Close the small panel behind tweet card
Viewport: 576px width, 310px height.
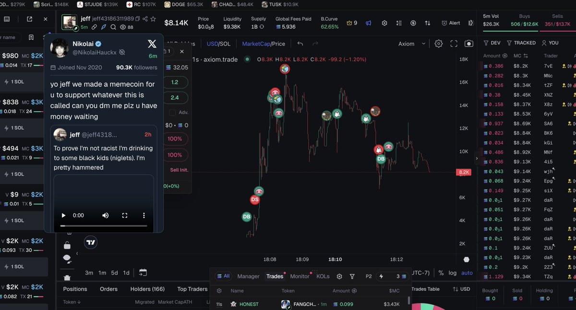point(182,51)
